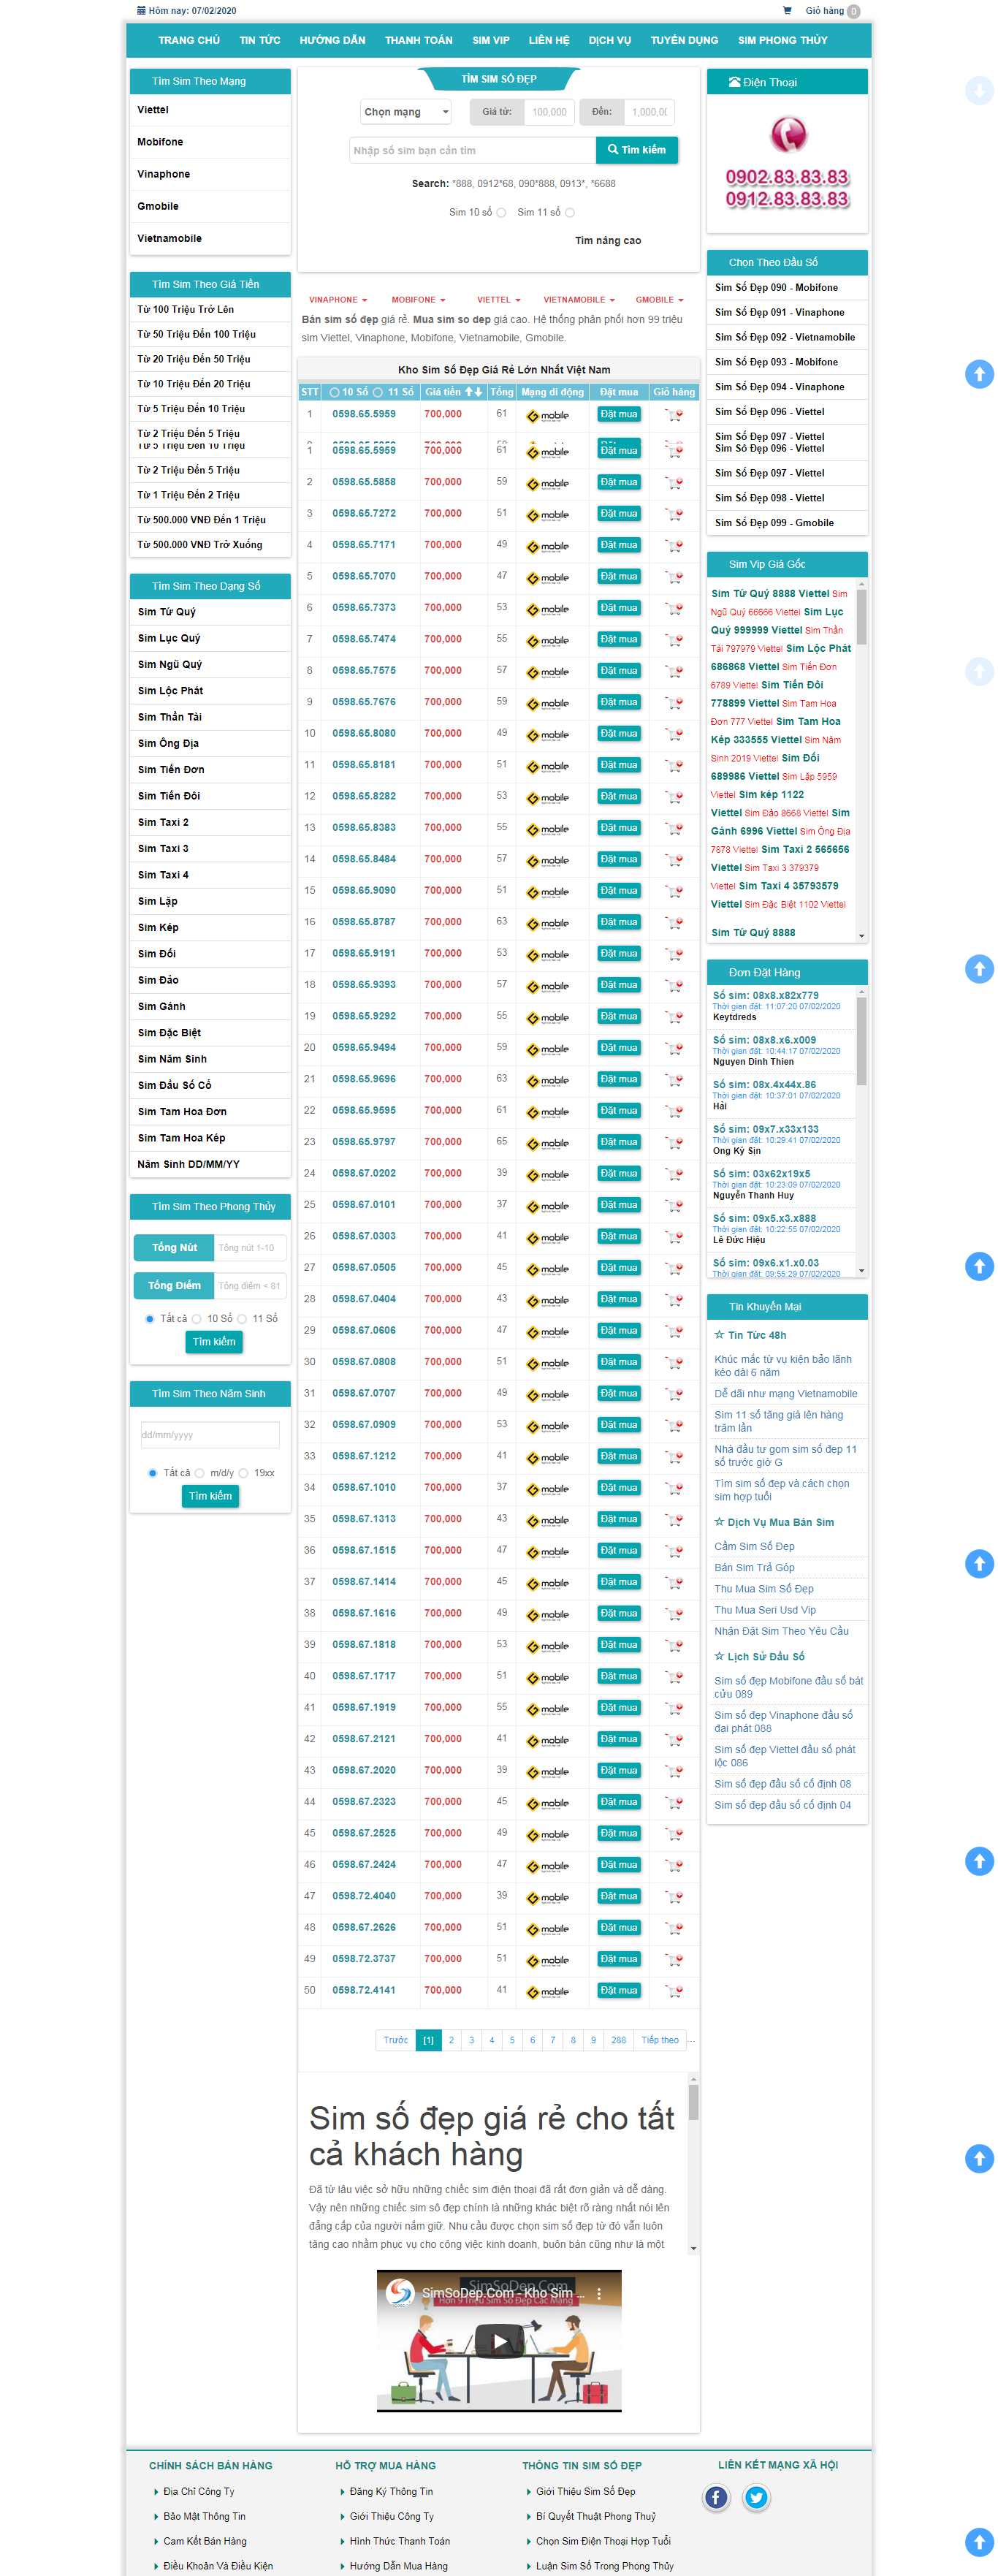Open the shopping cart icon in header
The height and width of the screenshot is (2576, 998).
coord(787,11)
